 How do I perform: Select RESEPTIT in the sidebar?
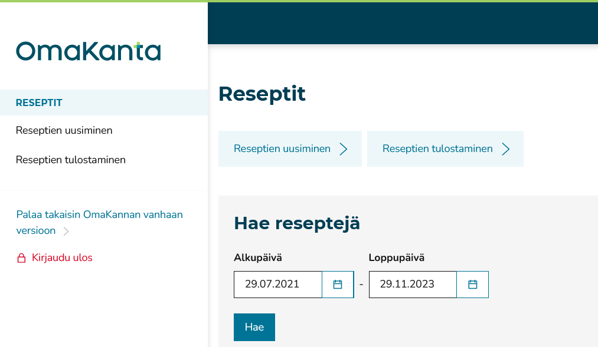coord(38,103)
